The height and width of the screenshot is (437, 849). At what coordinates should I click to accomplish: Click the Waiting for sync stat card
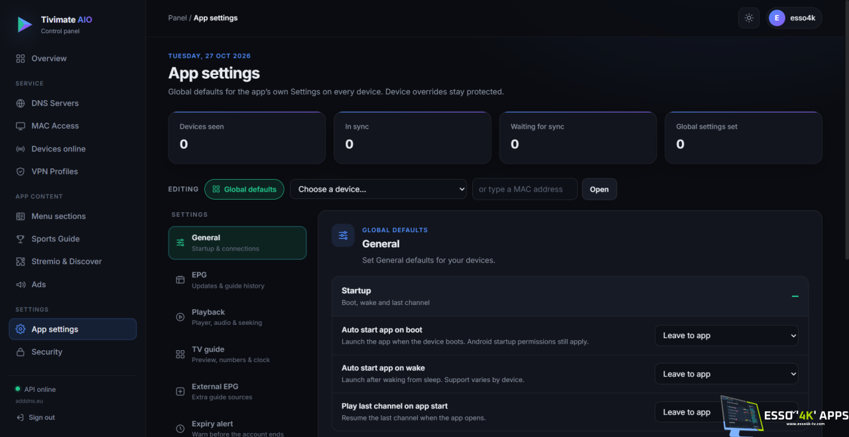coord(578,137)
